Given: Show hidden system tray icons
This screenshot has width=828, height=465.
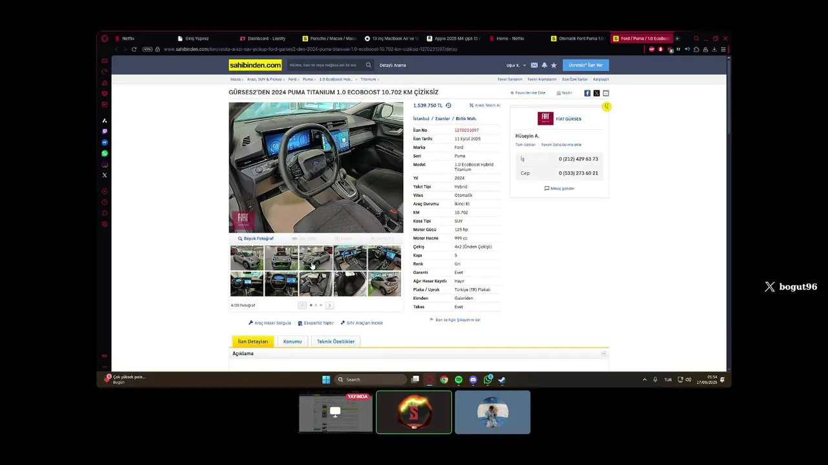Looking at the screenshot, I should click(x=644, y=380).
